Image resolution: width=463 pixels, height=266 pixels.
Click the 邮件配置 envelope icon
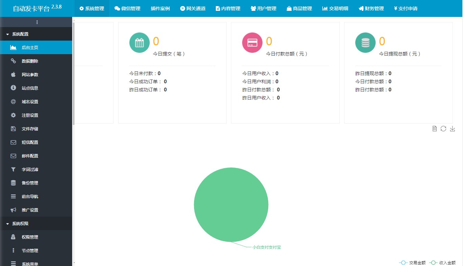(14, 156)
